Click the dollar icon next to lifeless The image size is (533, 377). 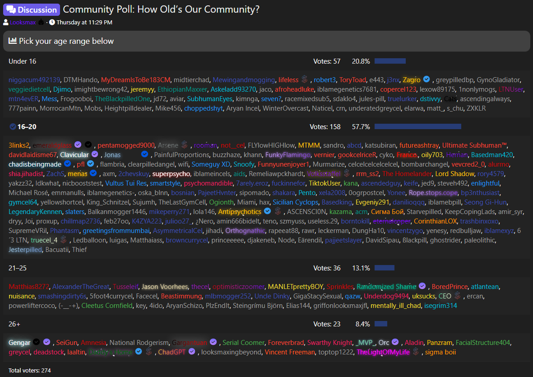(x=305, y=79)
